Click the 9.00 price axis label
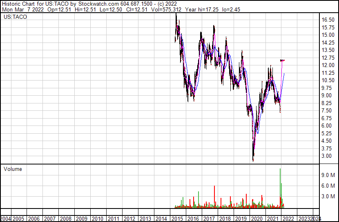Image resolution: width=339 pixels, height=222 pixels. [327, 95]
